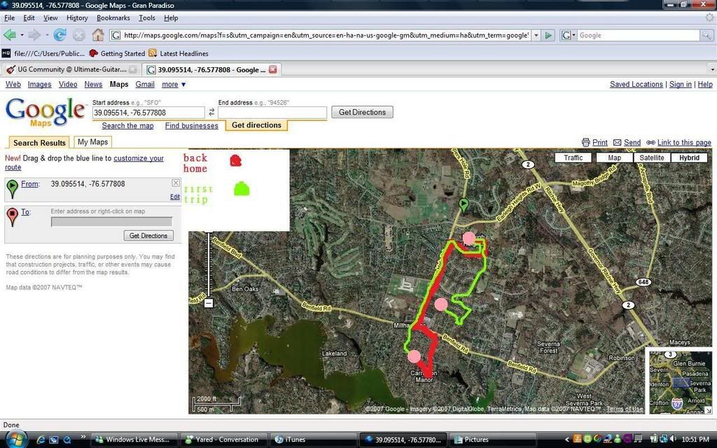This screenshot has width=717, height=448.
Task: Switch to the UG Community browser tab
Action: point(71,69)
